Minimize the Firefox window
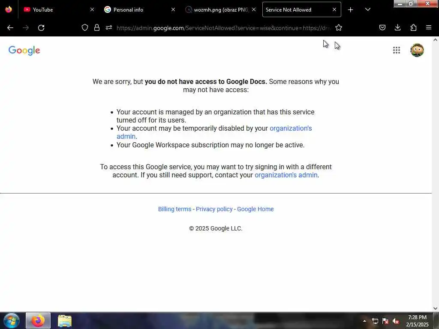The width and height of the screenshot is (439, 329). 400,3
